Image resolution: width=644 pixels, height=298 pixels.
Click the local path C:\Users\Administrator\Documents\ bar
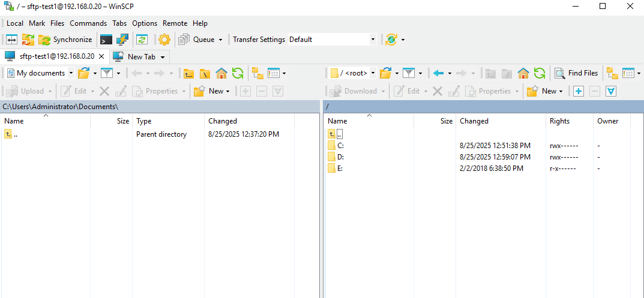pyautogui.click(x=160, y=107)
